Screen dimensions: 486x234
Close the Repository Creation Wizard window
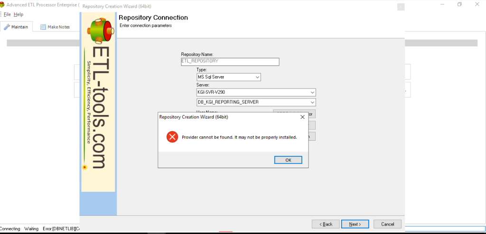point(401,7)
